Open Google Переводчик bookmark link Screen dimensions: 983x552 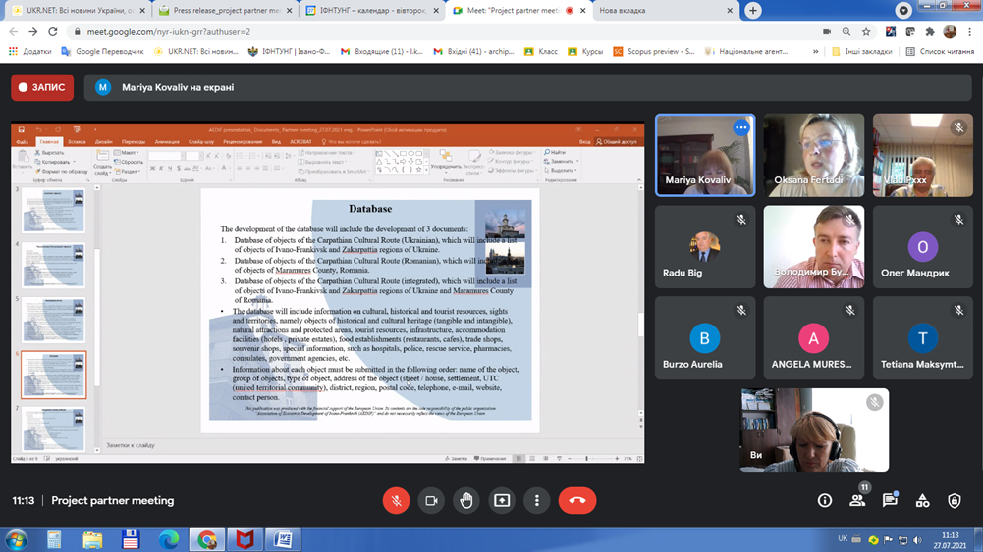click(x=103, y=51)
